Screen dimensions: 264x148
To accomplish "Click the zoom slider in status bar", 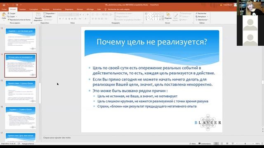I will 245,143.
